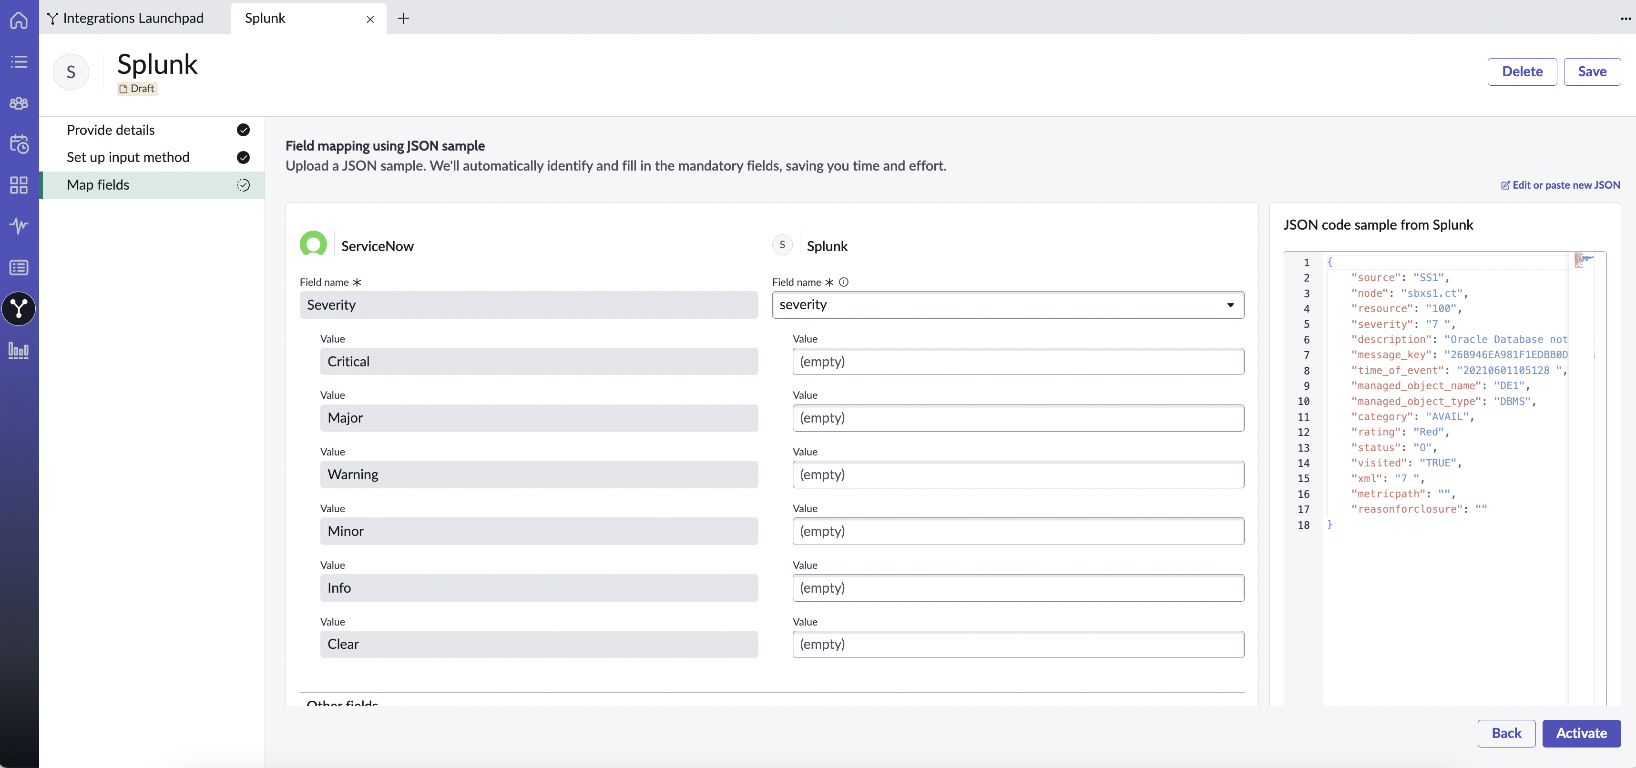This screenshot has height=768, width=1636.
Task: Click the completed check for Provide details
Action: 243,130
